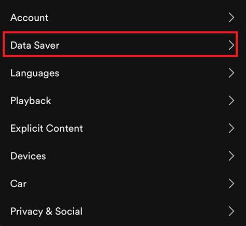Viewport: 246px width, 226px height.
Task: Tap the right arrow beside Devices
Action: 231,156
